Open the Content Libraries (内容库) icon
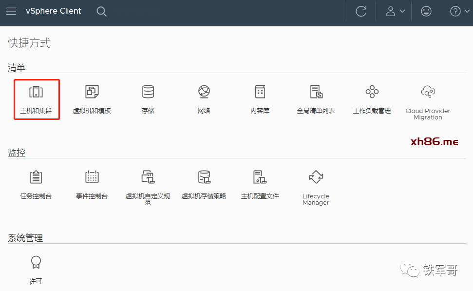Viewport: 473px width, 291px height. click(260, 92)
